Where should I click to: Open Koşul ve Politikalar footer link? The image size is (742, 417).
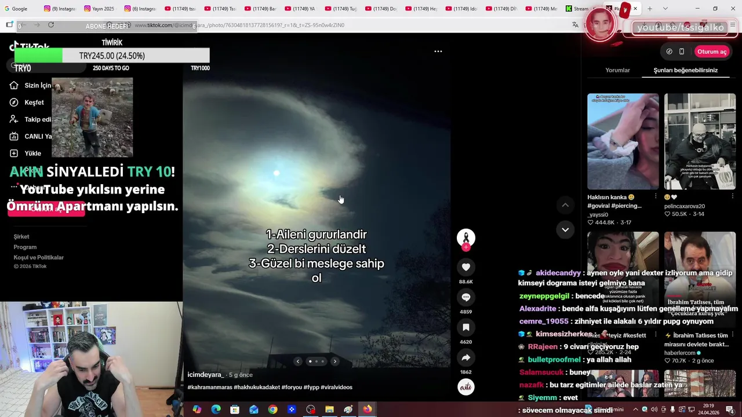pyautogui.click(x=39, y=257)
